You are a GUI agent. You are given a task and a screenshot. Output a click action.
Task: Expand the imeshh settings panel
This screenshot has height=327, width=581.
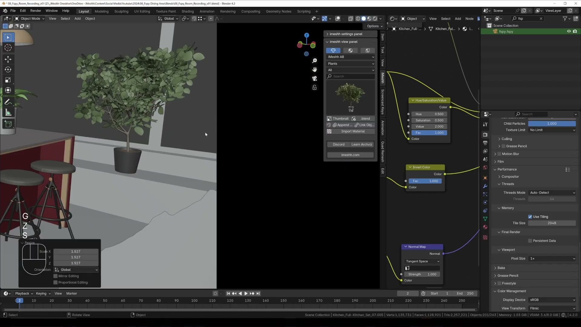point(346,34)
